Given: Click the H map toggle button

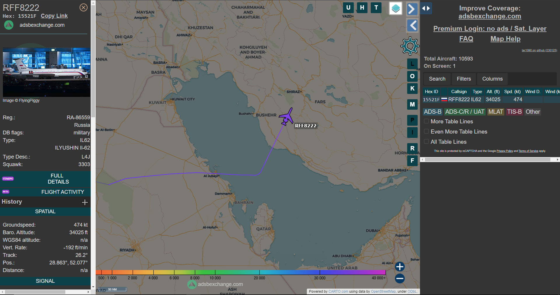Looking at the screenshot, I should (362, 8).
